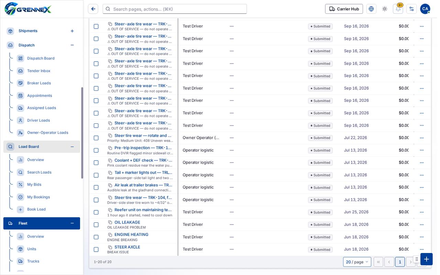440x275 pixels.
Task: Focus the Search pages, actions field
Action: pyautogui.click(x=175, y=9)
